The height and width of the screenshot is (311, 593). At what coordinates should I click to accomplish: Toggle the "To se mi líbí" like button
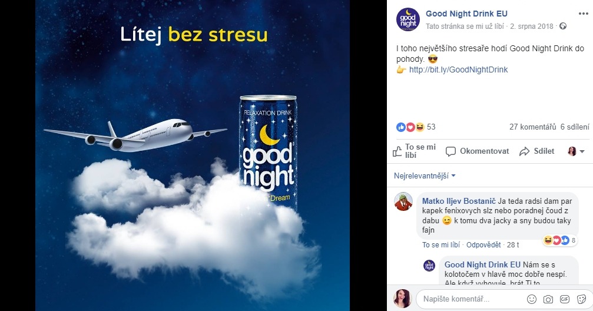415,151
